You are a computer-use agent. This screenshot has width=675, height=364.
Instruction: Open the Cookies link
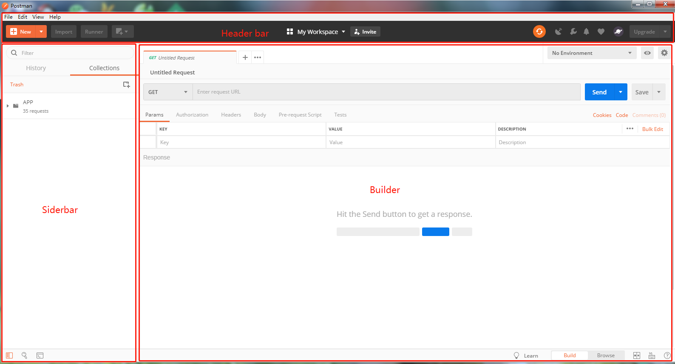tap(602, 115)
